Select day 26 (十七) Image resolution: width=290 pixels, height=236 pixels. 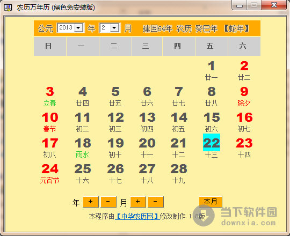[115, 174]
